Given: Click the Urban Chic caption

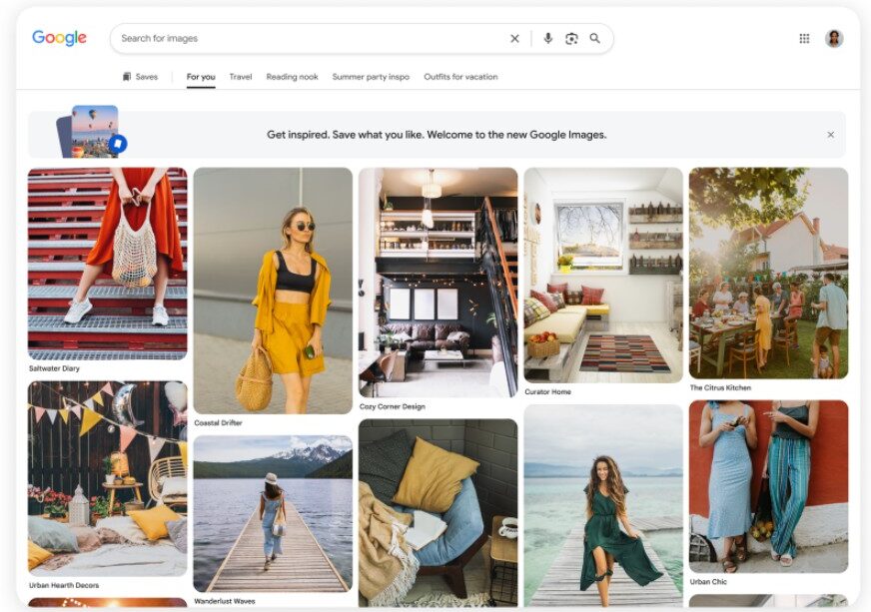Looking at the screenshot, I should pyautogui.click(x=708, y=581).
